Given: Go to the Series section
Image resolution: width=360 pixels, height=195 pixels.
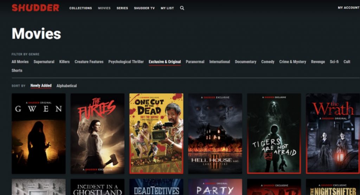Looking at the screenshot, I should [122, 8].
